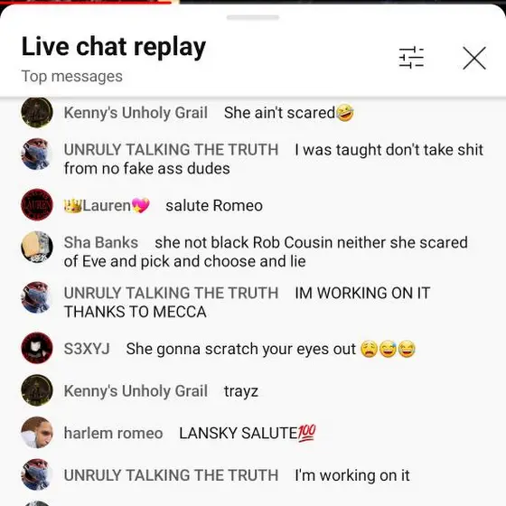This screenshot has height=506, width=506.
Task: Tap UNRULY TALKING THE TRUTH avatar on 'I was taught' message
Action: tap(37, 154)
